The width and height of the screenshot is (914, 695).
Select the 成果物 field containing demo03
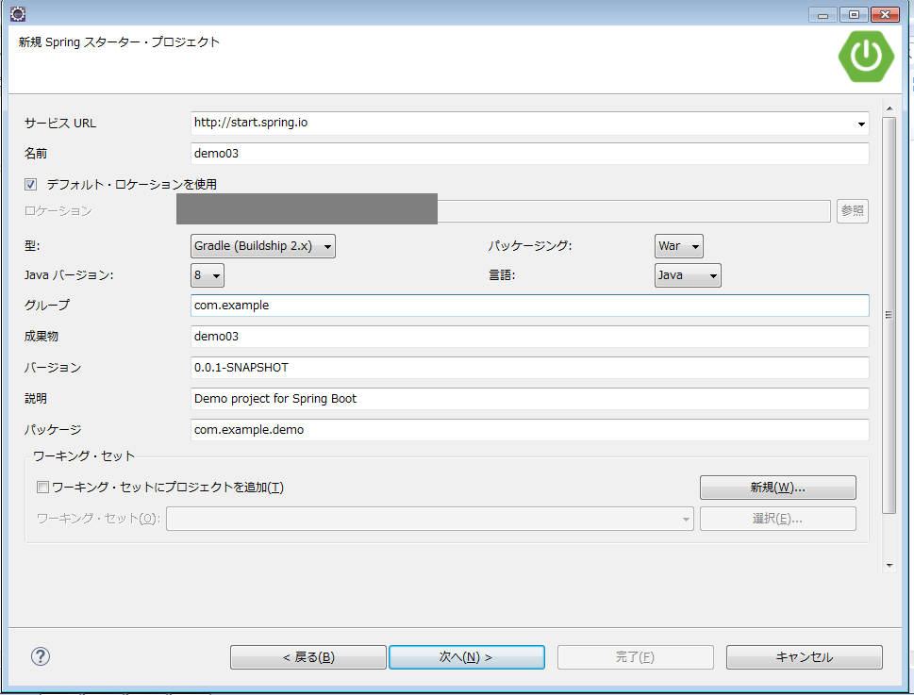[528, 336]
